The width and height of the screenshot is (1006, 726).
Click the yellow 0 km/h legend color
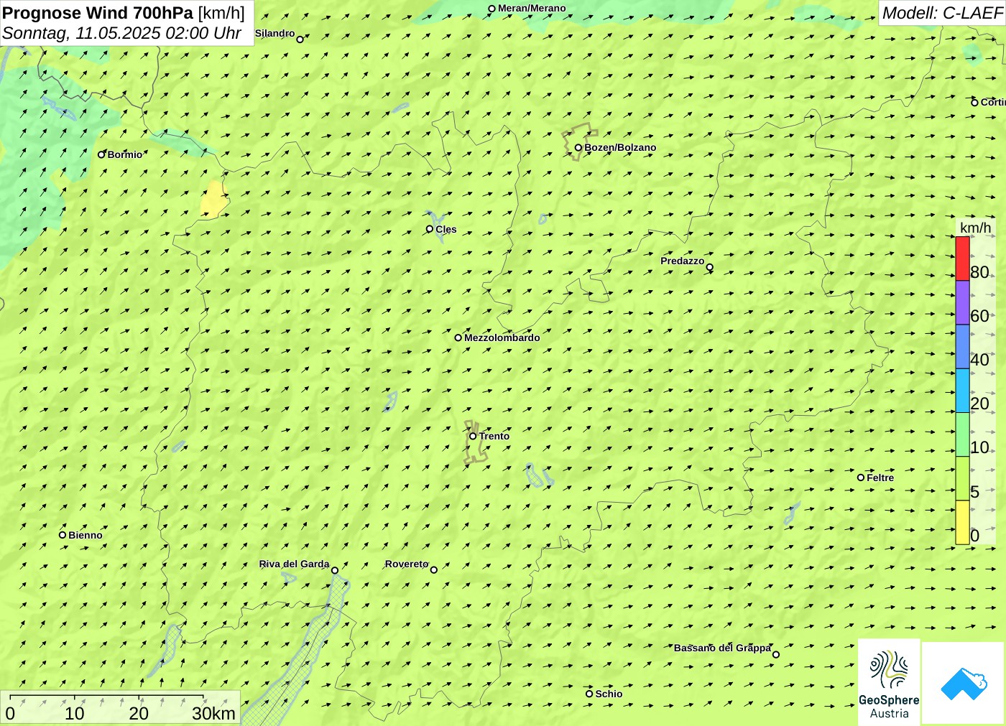pyautogui.click(x=962, y=522)
